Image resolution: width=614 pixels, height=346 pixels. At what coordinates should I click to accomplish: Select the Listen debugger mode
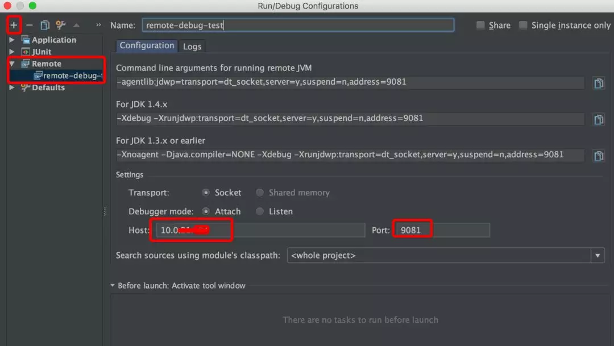pyautogui.click(x=260, y=211)
